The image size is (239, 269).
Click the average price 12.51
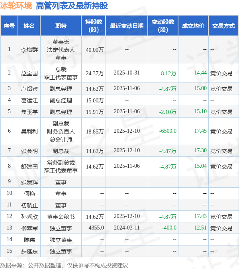200,228
